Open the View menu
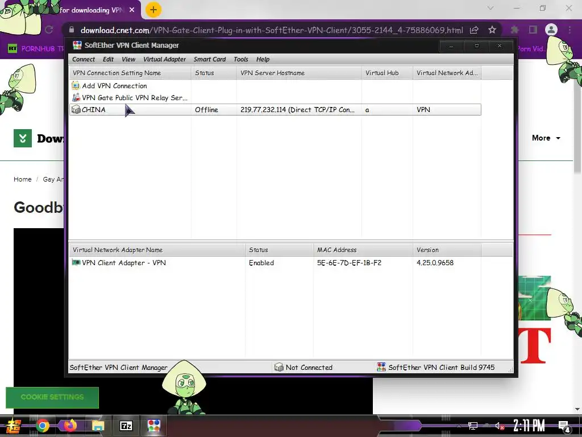582x437 pixels. click(128, 59)
